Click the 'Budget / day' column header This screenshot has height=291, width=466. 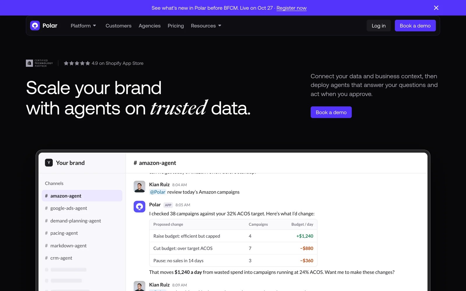[302, 224]
